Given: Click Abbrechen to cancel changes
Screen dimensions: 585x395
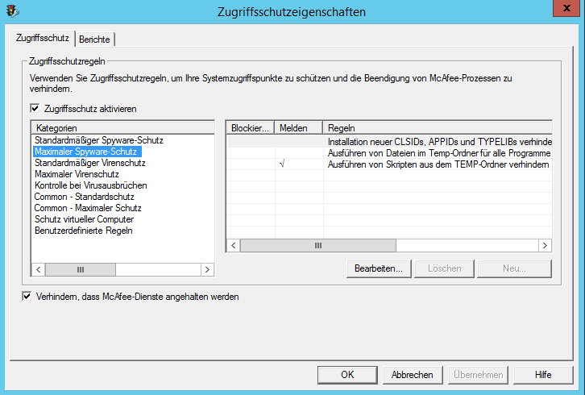Looking at the screenshot, I should [x=413, y=374].
